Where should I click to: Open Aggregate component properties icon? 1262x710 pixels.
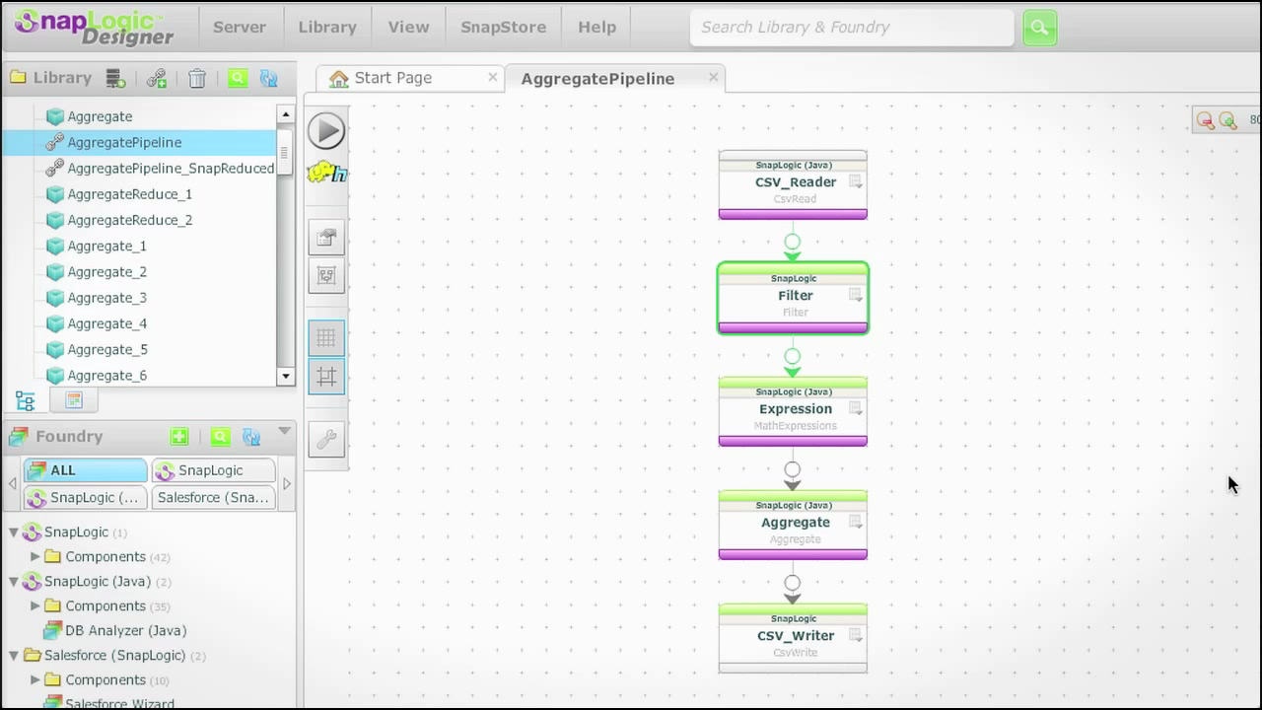tap(856, 523)
